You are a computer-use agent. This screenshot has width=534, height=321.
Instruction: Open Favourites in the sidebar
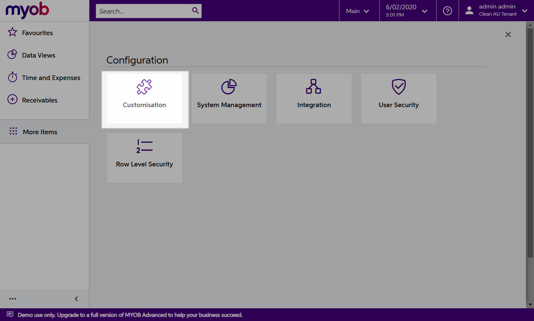[x=44, y=33]
